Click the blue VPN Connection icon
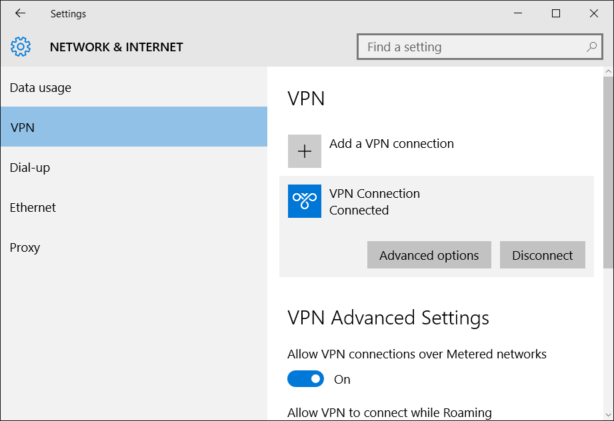The image size is (614, 421). coord(304,201)
